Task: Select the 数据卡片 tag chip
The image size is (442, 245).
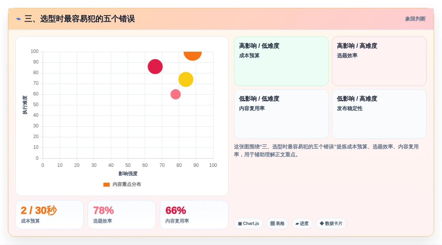Action: point(331,224)
